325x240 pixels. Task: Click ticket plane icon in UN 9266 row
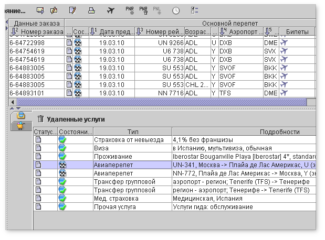284,42
